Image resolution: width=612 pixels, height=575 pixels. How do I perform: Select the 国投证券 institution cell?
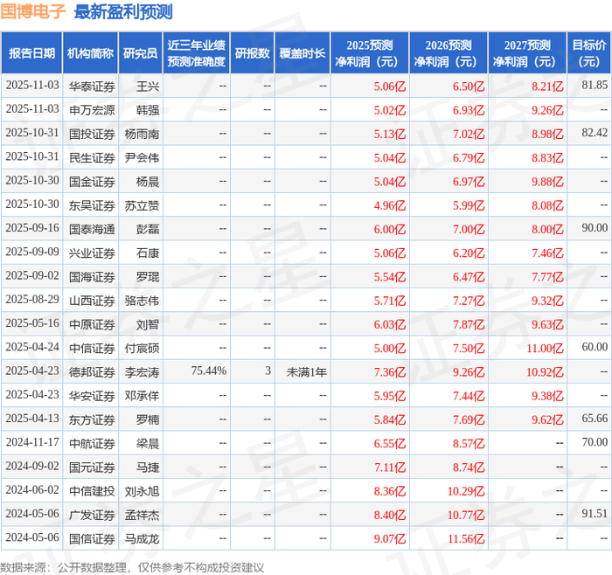(92, 134)
